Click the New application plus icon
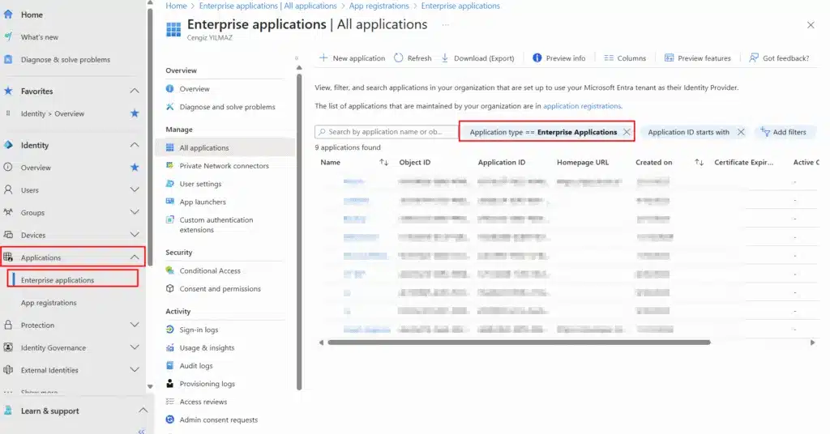The width and height of the screenshot is (830, 434). (323, 58)
